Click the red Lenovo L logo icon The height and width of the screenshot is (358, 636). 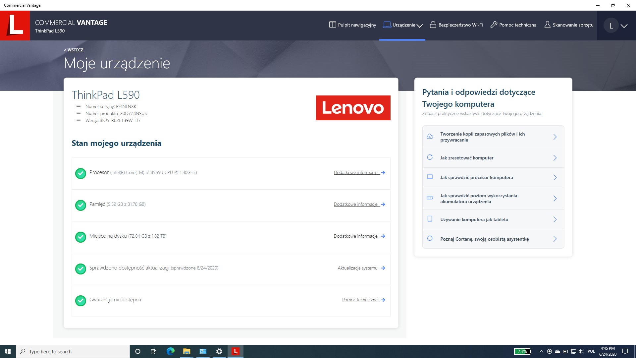15,26
